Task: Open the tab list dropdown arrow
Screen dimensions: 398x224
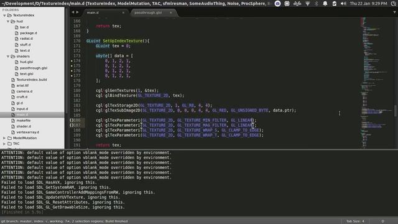Action: pyautogui.click(x=394, y=12)
